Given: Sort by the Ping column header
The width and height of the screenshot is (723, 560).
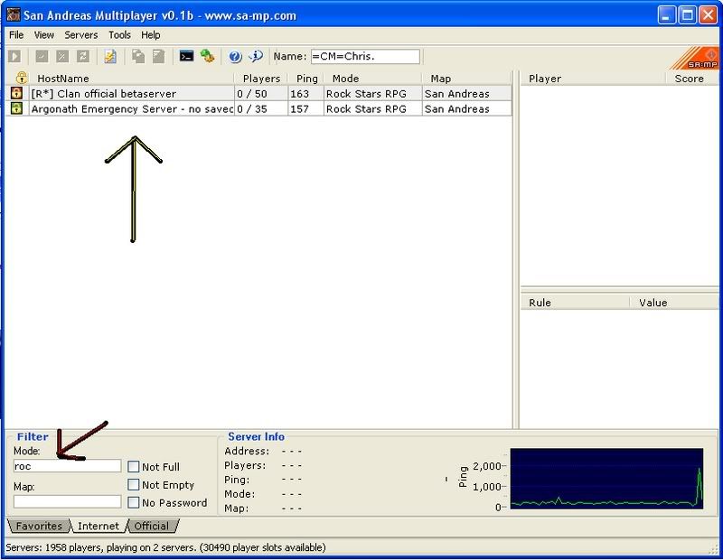Looking at the screenshot, I should (306, 79).
